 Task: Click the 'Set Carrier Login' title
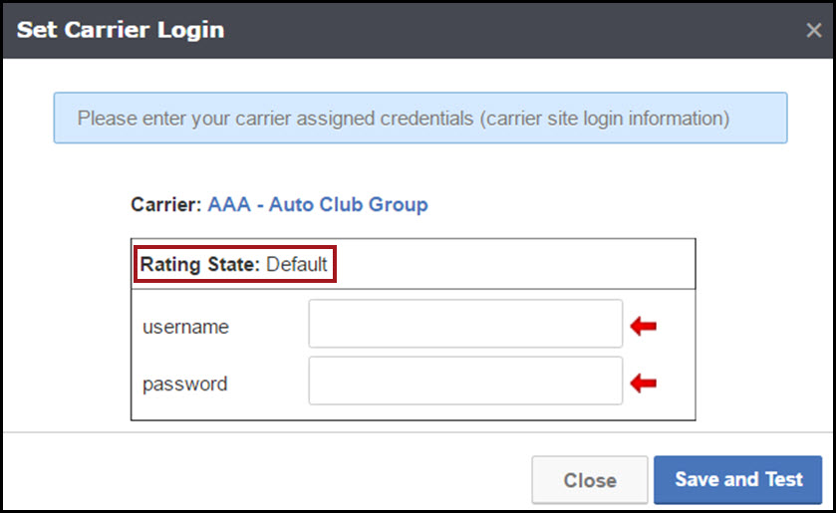click(121, 30)
